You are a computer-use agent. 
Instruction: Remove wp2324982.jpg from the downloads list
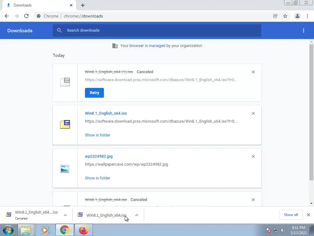[253, 156]
